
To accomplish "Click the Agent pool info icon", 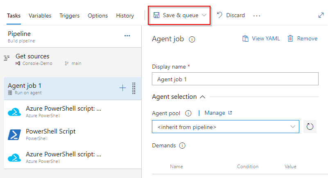I will pyautogui.click(x=188, y=113).
